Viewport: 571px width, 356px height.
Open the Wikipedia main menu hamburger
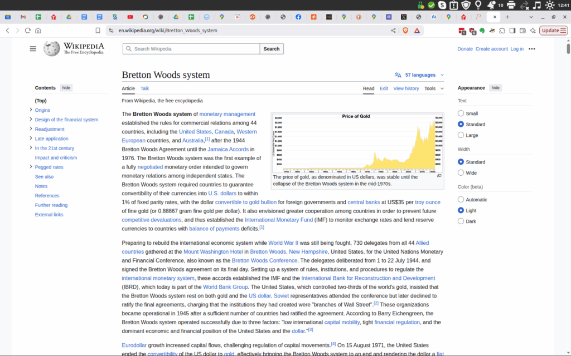tap(33, 49)
